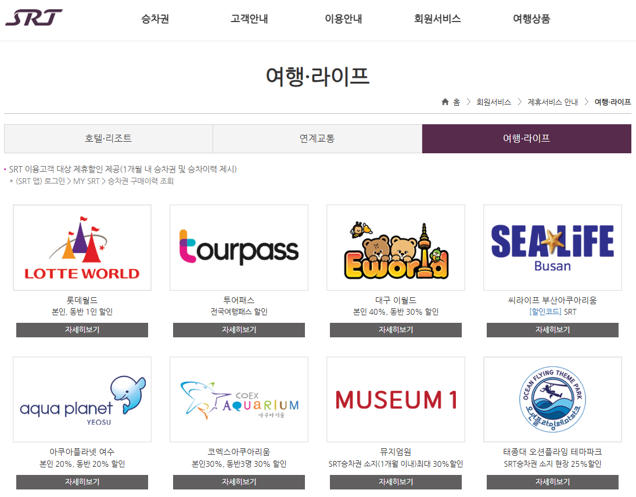The height and width of the screenshot is (497, 636).
Task: Select the 여행·라이프 tab
Action: click(526, 139)
